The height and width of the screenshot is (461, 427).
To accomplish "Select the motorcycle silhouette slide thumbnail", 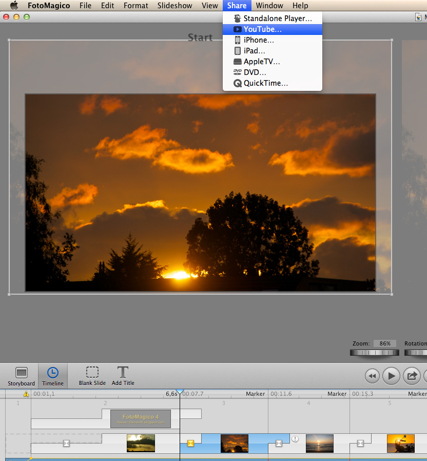I will [x=400, y=443].
